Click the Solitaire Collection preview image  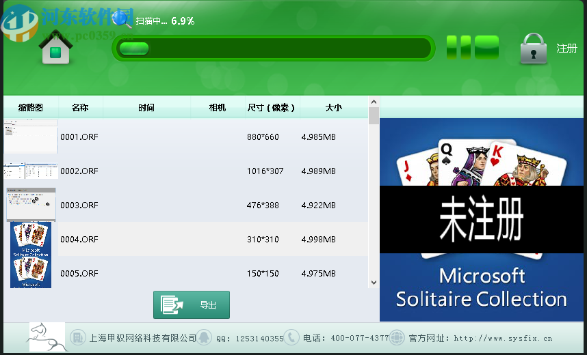point(482,220)
